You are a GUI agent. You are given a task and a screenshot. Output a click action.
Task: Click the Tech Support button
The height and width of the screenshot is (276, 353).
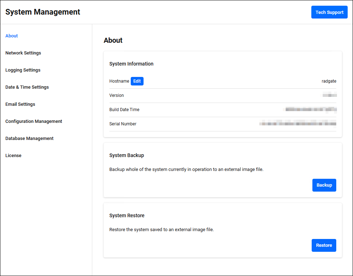[x=329, y=12]
